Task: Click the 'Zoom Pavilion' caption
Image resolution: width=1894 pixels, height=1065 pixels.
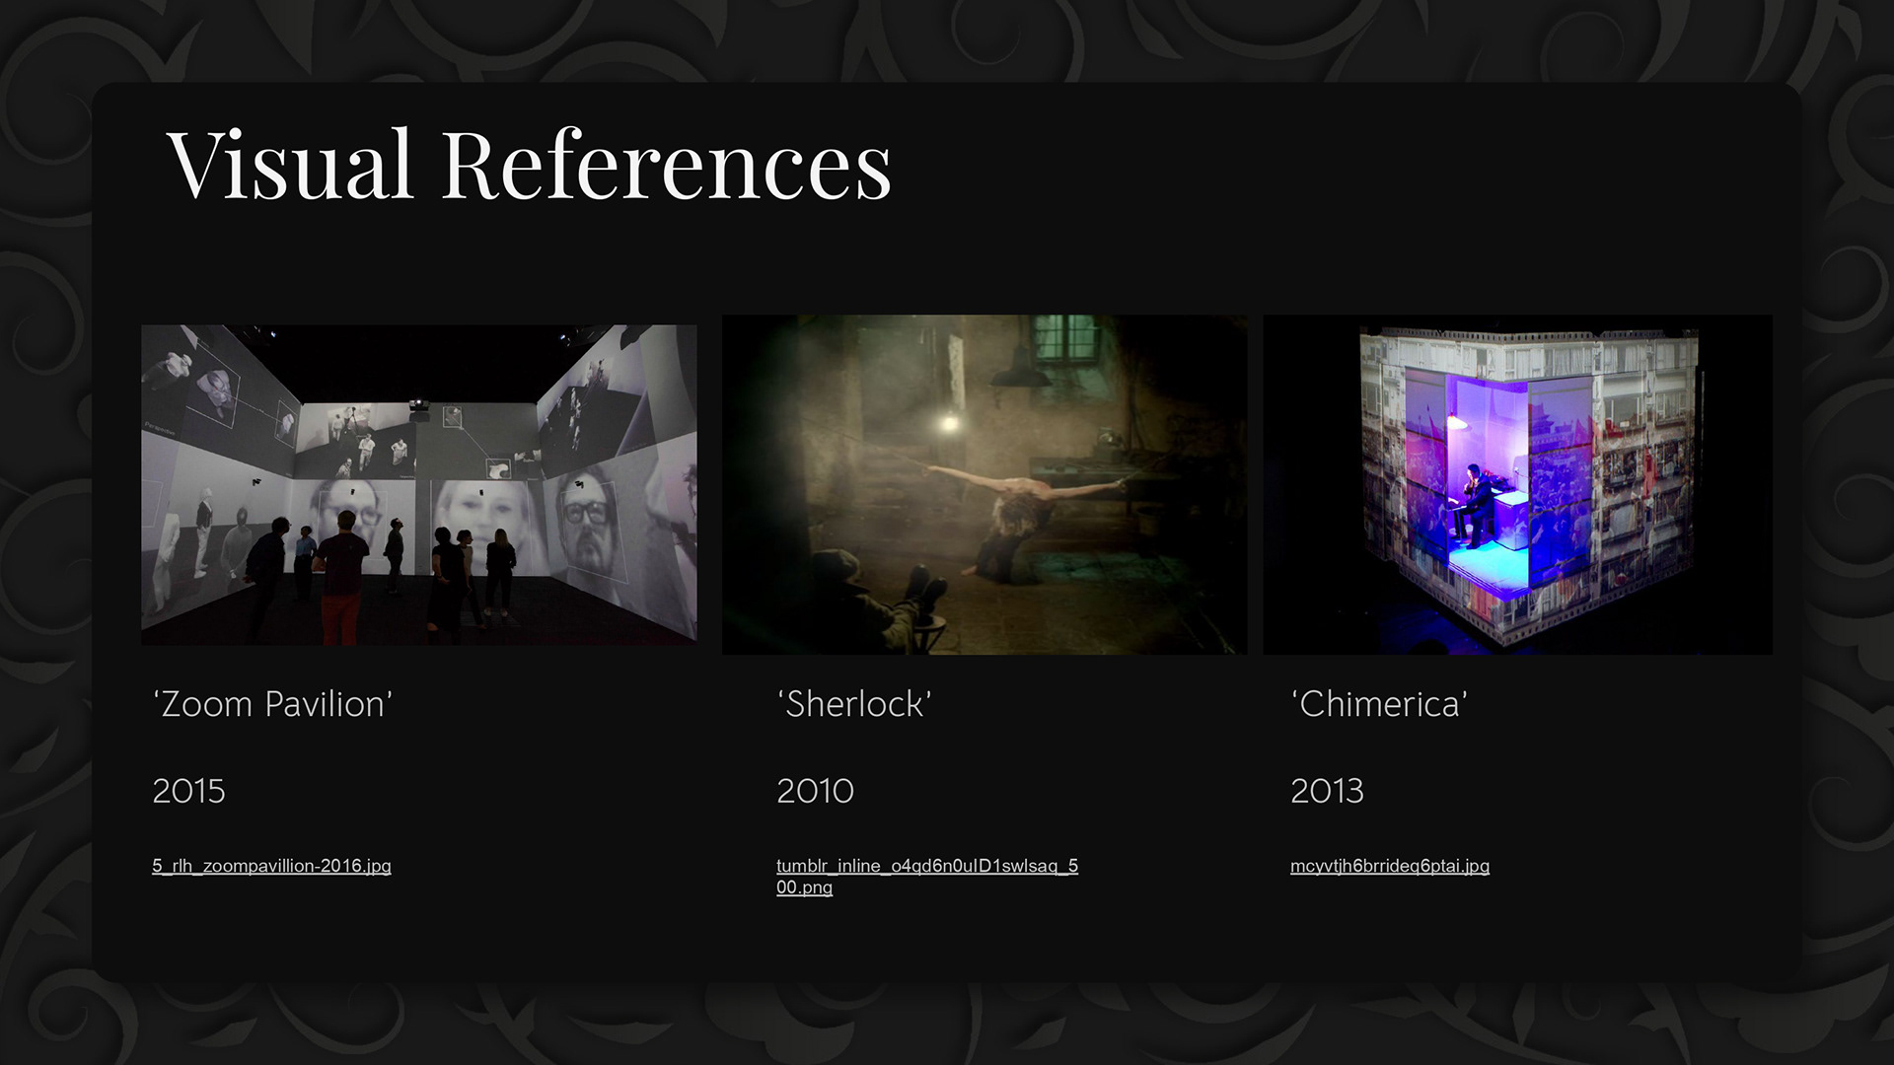Action: point(272,704)
